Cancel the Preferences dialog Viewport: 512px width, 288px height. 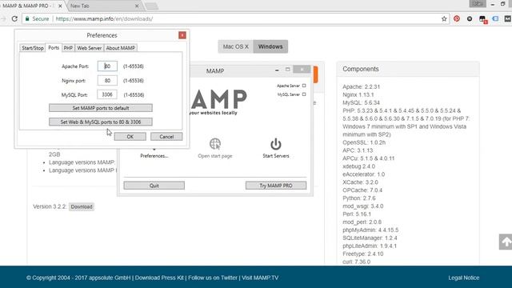tap(166, 137)
